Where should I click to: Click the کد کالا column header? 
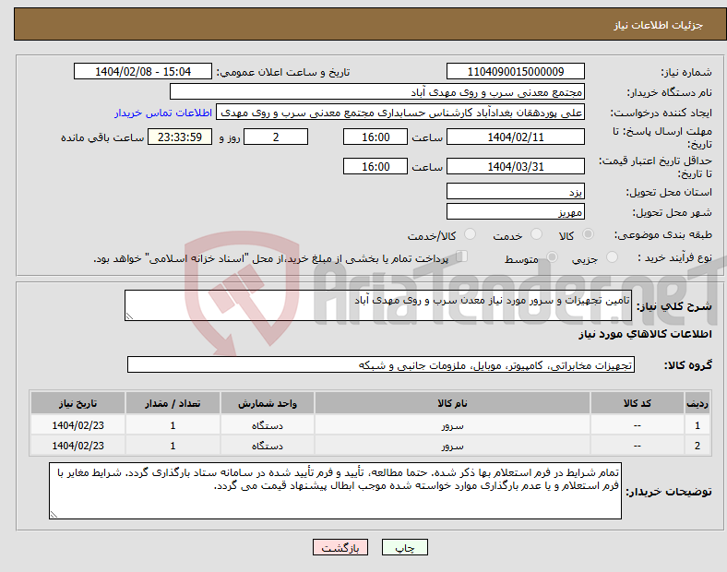[638, 403]
